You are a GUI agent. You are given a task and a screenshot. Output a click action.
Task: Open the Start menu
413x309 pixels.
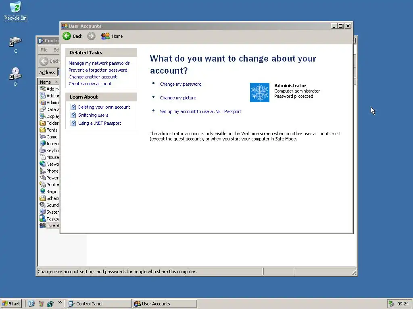(x=11, y=304)
